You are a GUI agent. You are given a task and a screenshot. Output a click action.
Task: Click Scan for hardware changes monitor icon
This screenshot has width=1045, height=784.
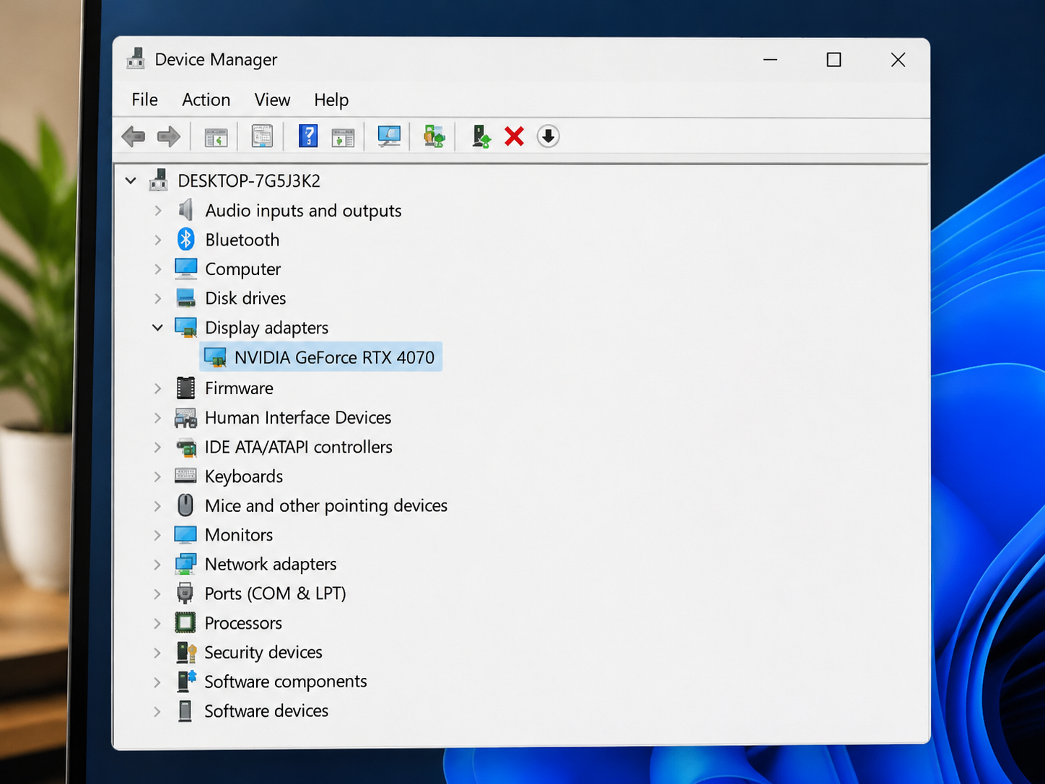tap(389, 136)
